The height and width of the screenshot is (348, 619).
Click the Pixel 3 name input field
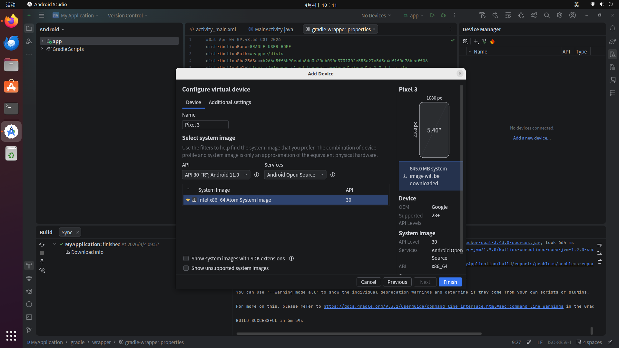click(x=205, y=125)
